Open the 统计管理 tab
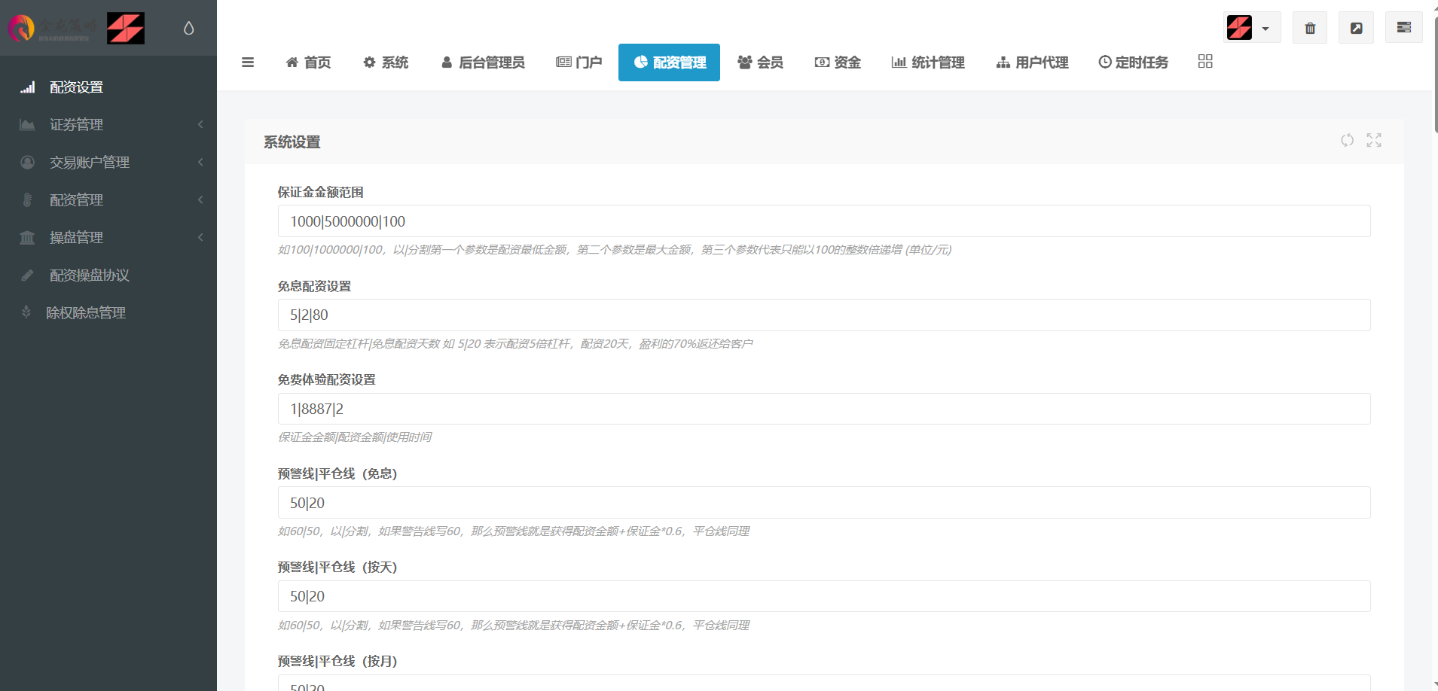 point(928,62)
